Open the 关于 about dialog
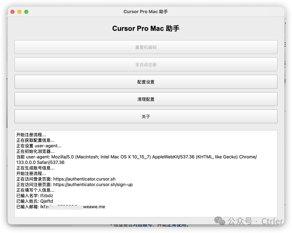292x233 pixels. click(146, 117)
